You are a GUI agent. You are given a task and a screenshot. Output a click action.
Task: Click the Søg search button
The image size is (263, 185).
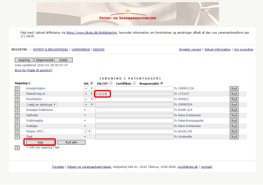point(40,142)
